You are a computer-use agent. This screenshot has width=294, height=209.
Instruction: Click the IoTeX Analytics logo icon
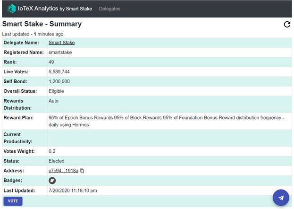(11, 9)
